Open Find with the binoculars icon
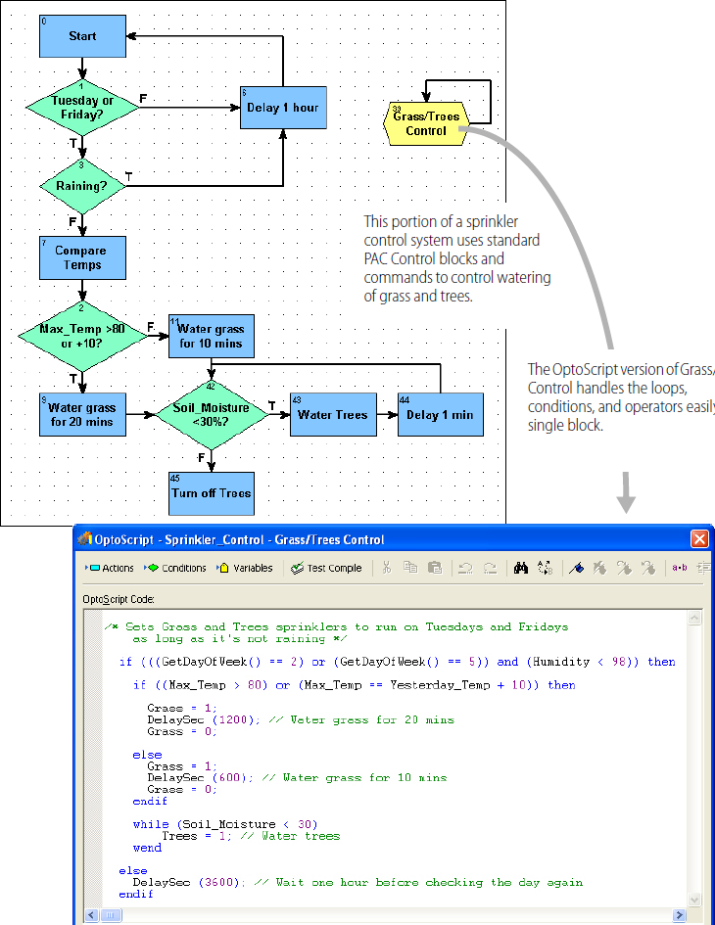The image size is (715, 925). coord(522,568)
